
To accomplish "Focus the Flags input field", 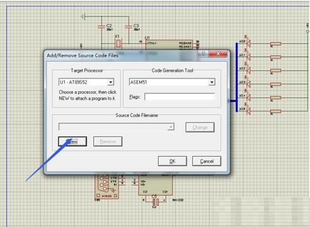I will click(180, 97).
